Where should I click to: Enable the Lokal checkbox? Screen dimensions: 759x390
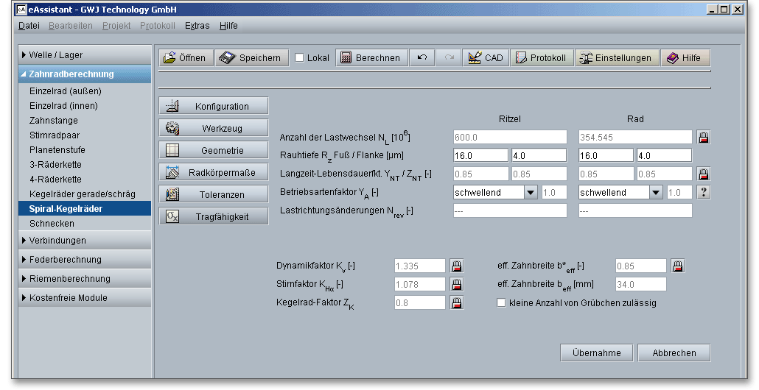299,58
